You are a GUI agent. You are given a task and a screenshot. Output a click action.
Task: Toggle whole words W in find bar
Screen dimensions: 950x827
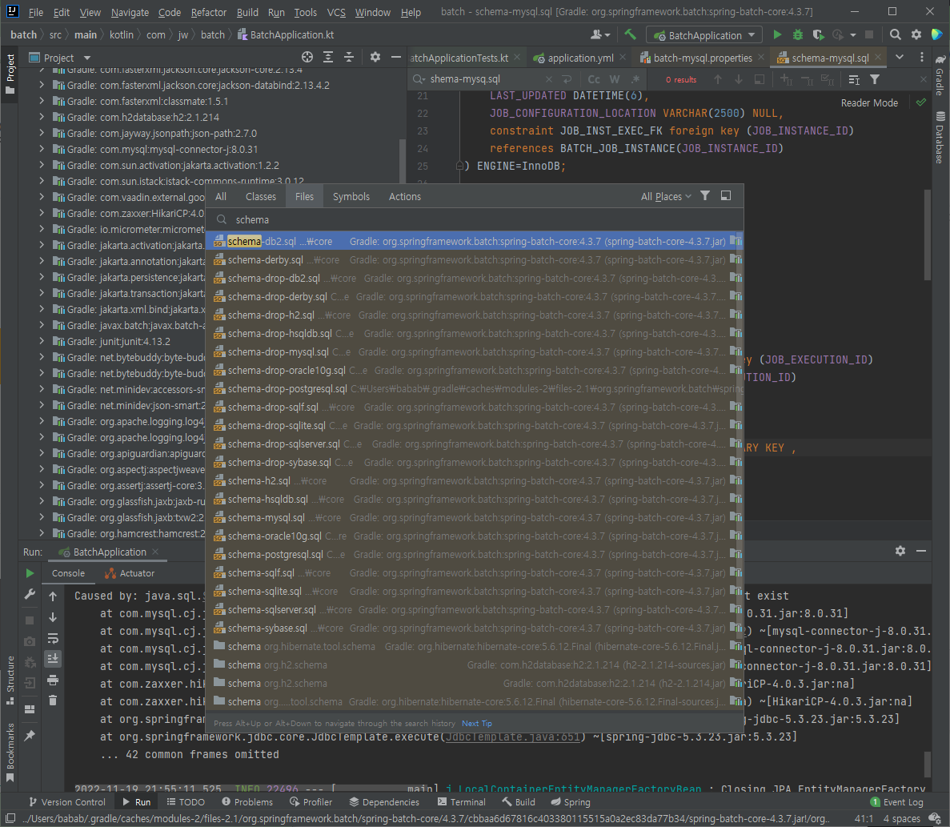615,79
